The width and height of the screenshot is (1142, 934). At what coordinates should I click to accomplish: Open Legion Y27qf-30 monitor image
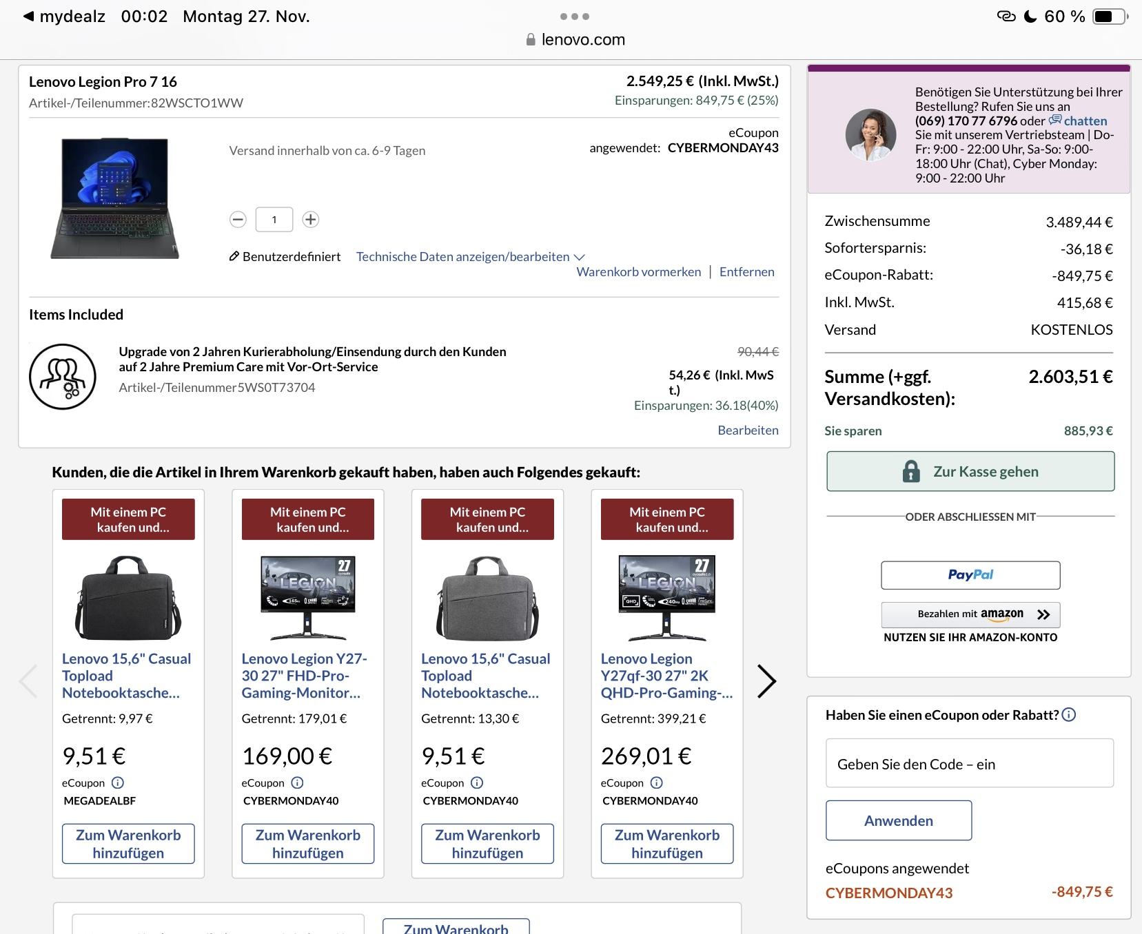click(667, 597)
